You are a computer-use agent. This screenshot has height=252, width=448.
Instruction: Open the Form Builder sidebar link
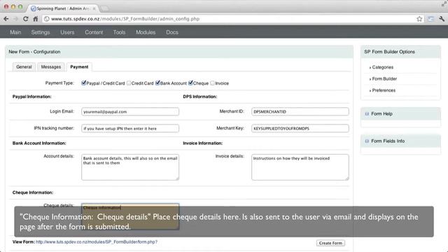384,78
